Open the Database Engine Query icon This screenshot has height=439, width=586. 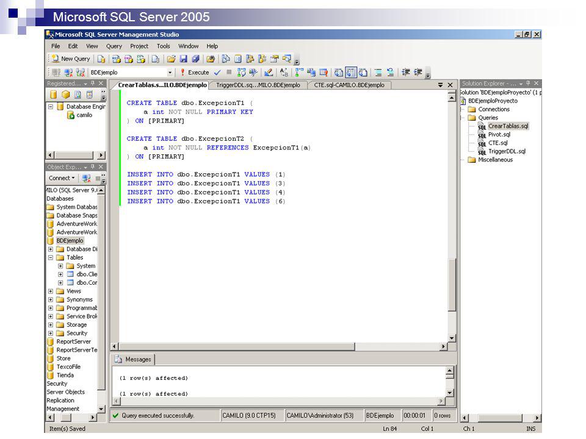pos(101,59)
